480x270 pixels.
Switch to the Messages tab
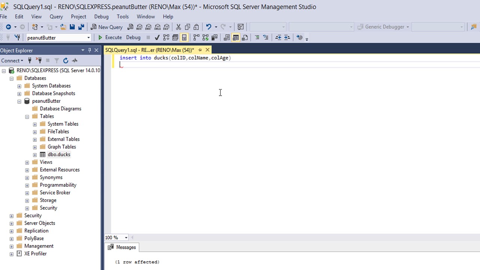(122, 247)
